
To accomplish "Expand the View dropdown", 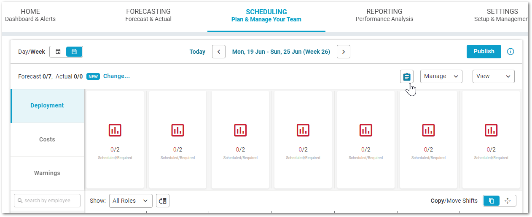I will point(494,76).
